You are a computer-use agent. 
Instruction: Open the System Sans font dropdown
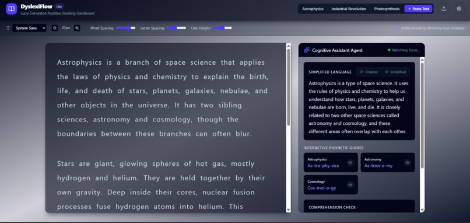29,28
